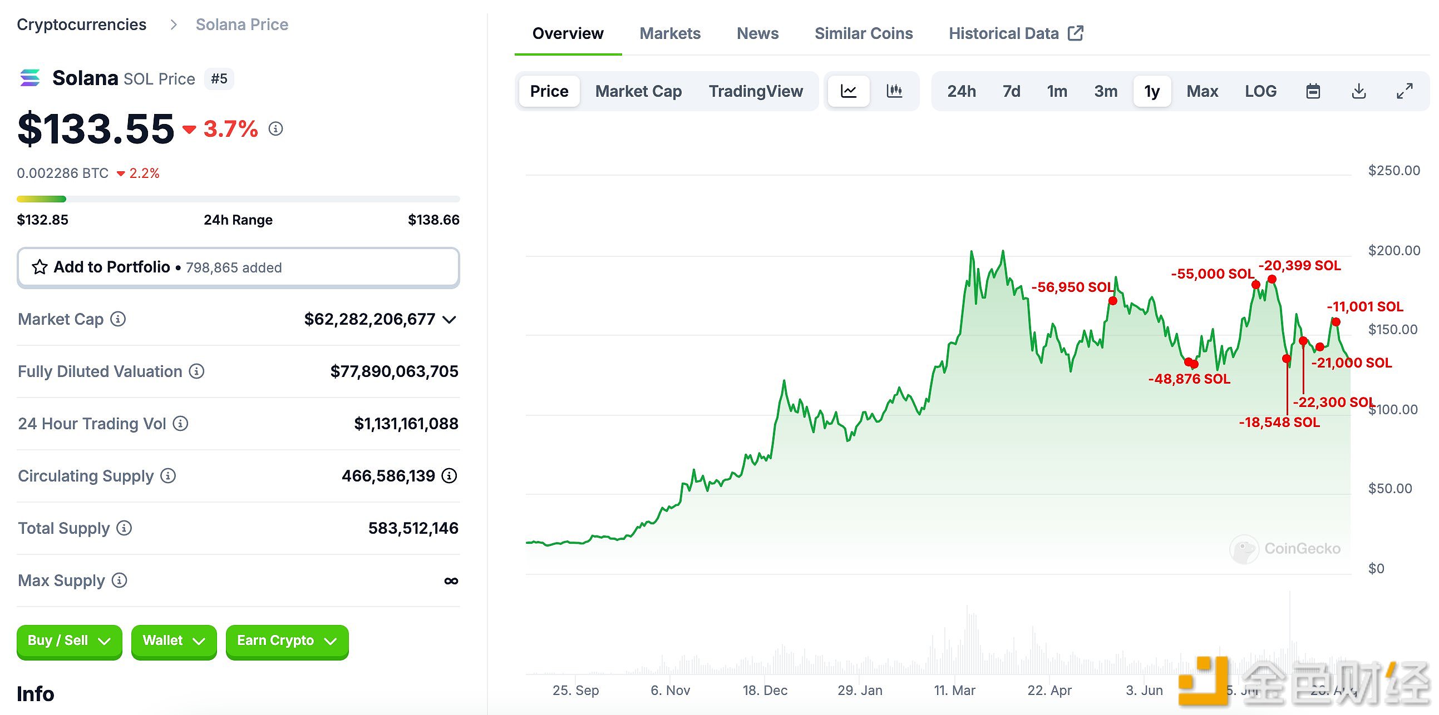Image resolution: width=1439 pixels, height=715 pixels.
Task: Set chart range to 24h
Action: pyautogui.click(x=962, y=91)
